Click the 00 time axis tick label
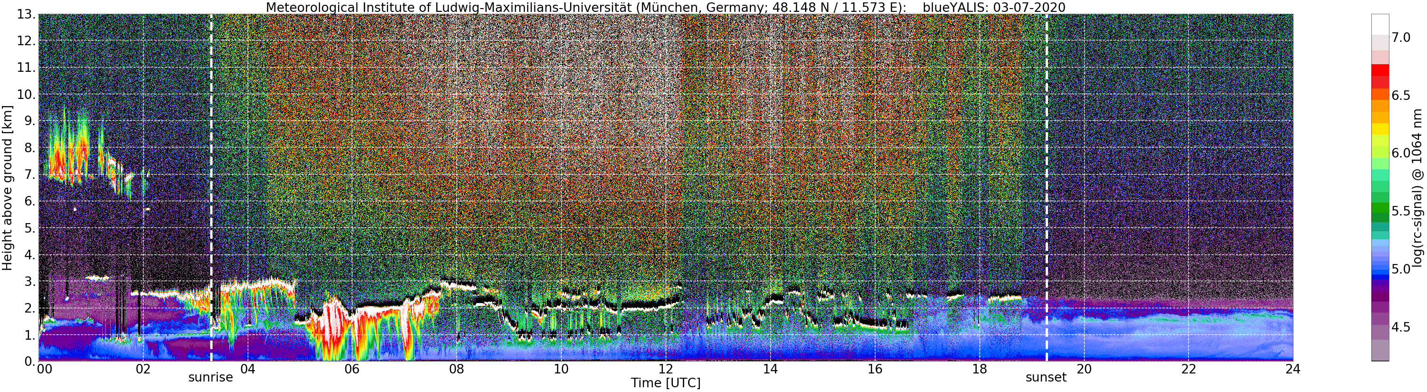1427x392 pixels. pos(44,369)
